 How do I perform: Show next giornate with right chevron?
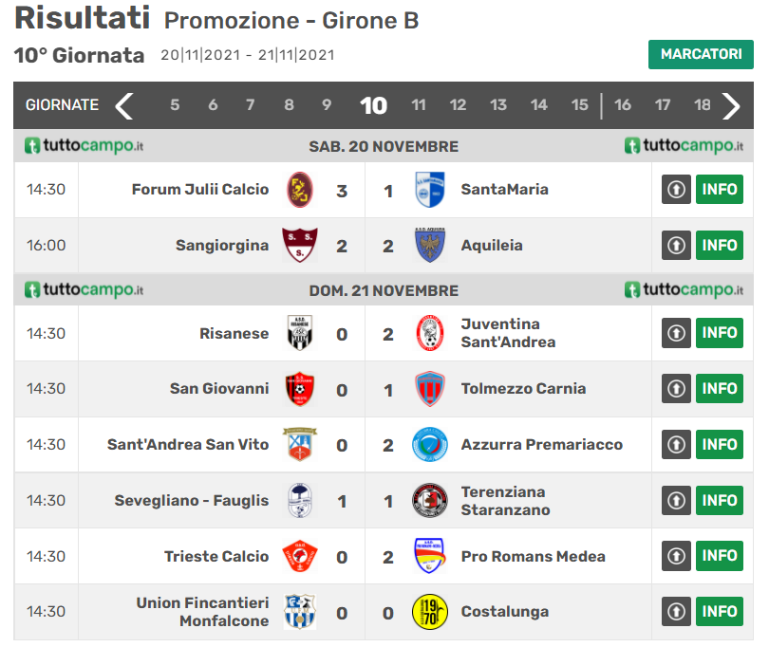[x=731, y=105]
